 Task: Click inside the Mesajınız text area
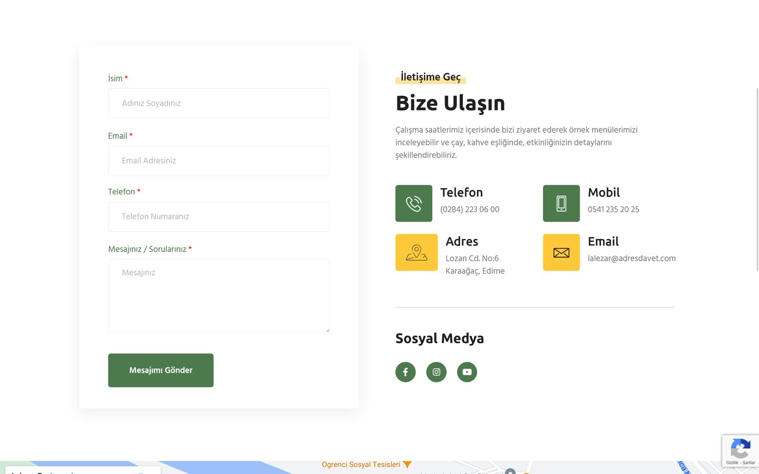click(x=219, y=295)
